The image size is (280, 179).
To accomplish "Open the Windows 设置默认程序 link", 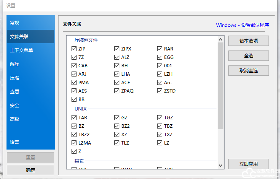I will (242, 25).
